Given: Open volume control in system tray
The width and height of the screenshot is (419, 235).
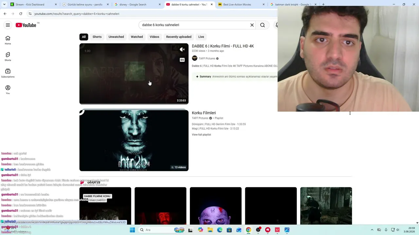Looking at the screenshot, I should point(398,230).
